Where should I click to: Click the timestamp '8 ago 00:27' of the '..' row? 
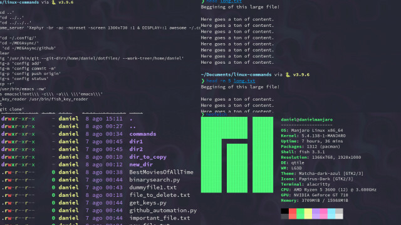(104, 126)
